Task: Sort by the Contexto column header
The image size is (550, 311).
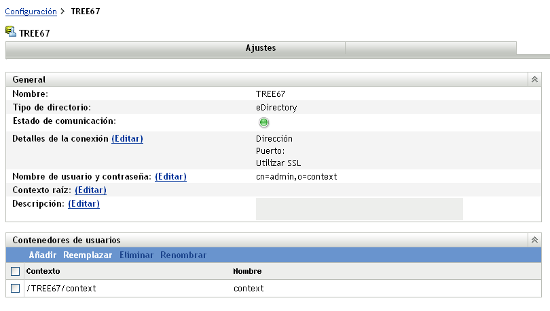Action: pyautogui.click(x=43, y=271)
